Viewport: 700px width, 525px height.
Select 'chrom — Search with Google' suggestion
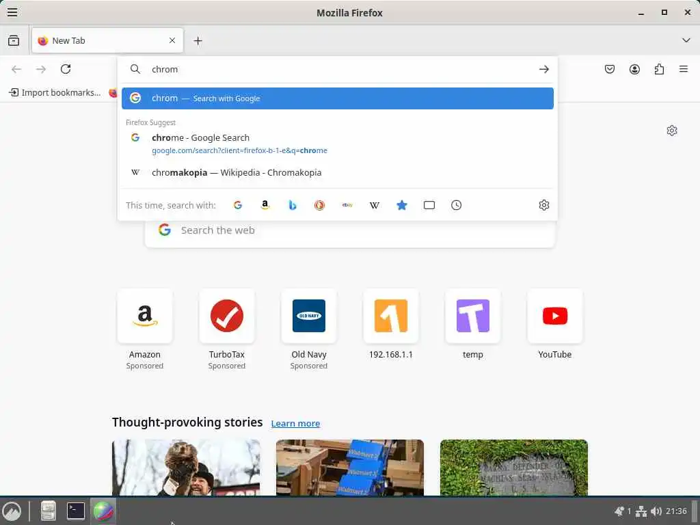pos(338,98)
